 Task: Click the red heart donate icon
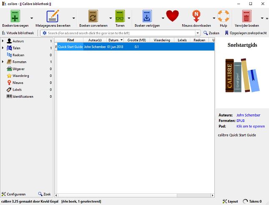pyautogui.click(x=172, y=16)
